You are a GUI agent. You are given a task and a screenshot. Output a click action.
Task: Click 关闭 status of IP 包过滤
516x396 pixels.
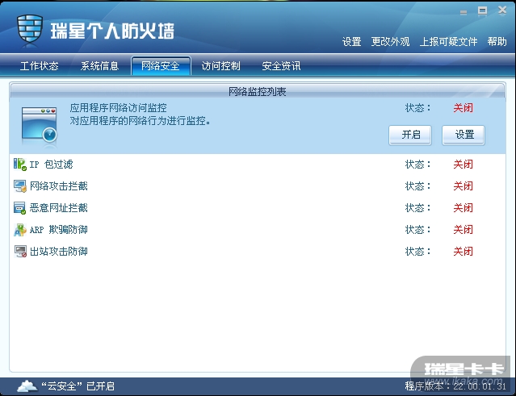tap(463, 165)
